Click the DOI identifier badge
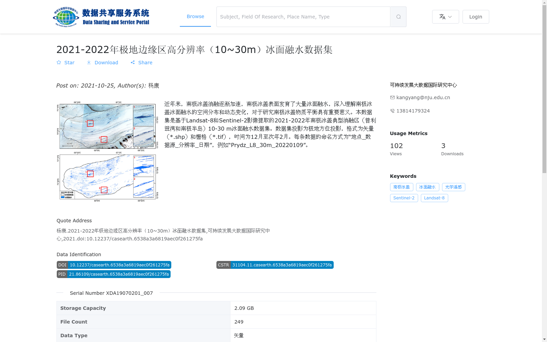The width and height of the screenshot is (547, 342). click(x=114, y=265)
